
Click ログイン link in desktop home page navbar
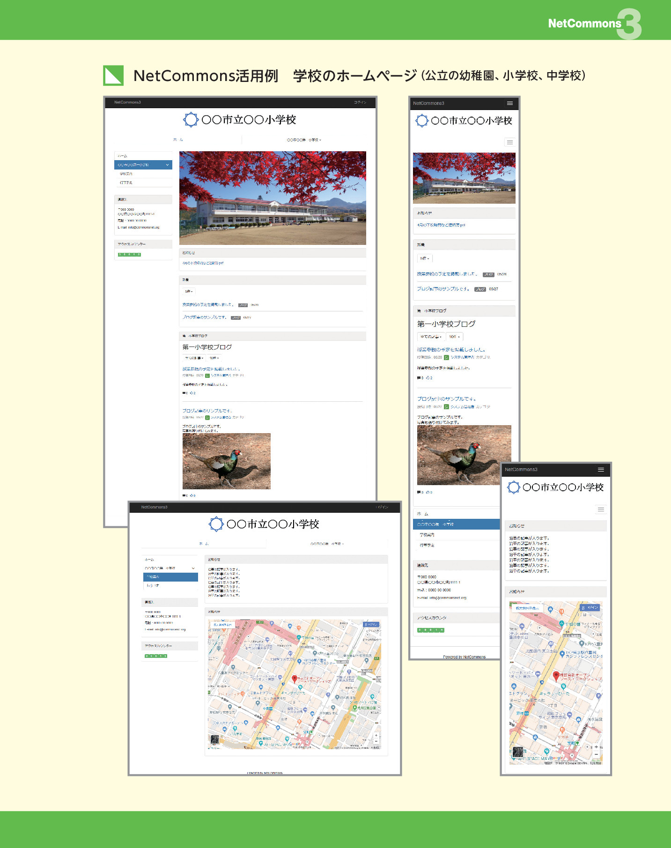pos(360,102)
